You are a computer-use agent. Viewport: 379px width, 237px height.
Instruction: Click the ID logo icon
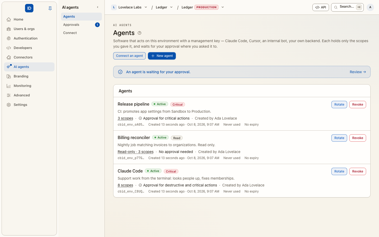[x=29, y=8]
